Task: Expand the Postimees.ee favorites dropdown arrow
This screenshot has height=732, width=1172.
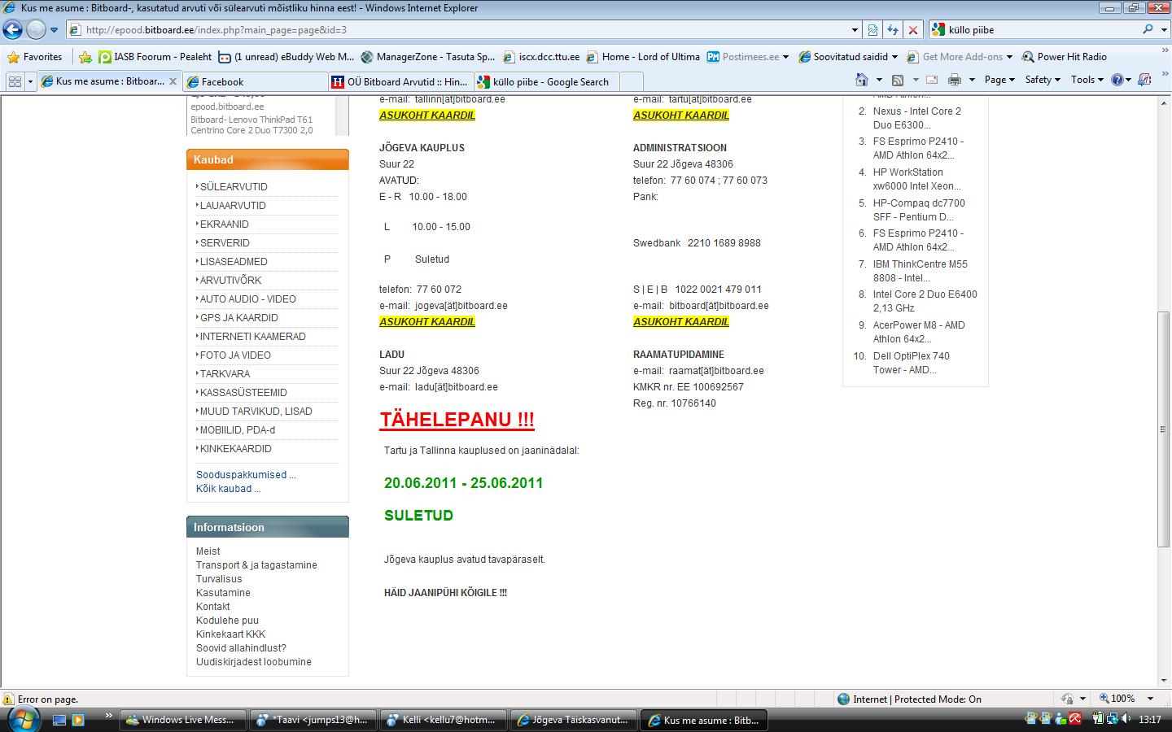Action: [785, 57]
